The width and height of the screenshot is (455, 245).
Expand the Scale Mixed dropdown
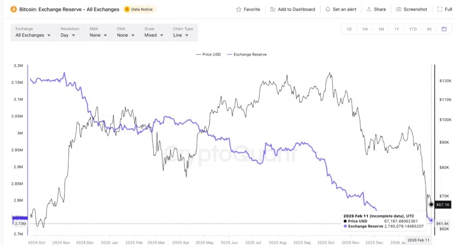point(154,35)
